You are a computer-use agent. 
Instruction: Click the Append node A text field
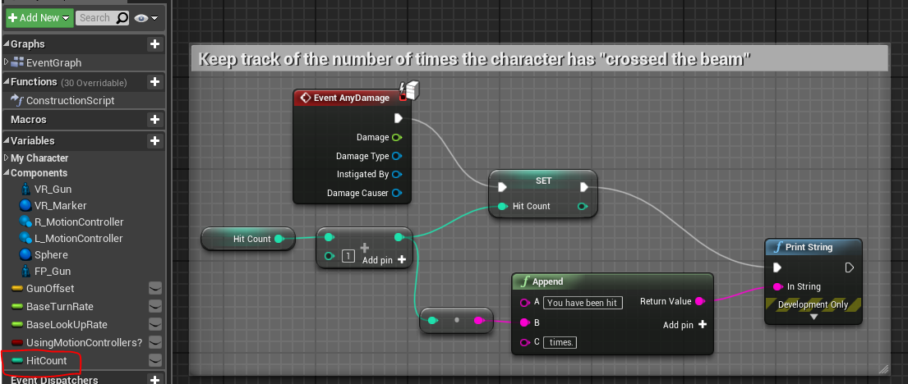click(583, 303)
